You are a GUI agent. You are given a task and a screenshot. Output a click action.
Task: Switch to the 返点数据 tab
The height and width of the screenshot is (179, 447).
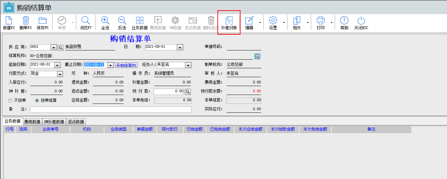pyautogui.click(x=76, y=122)
